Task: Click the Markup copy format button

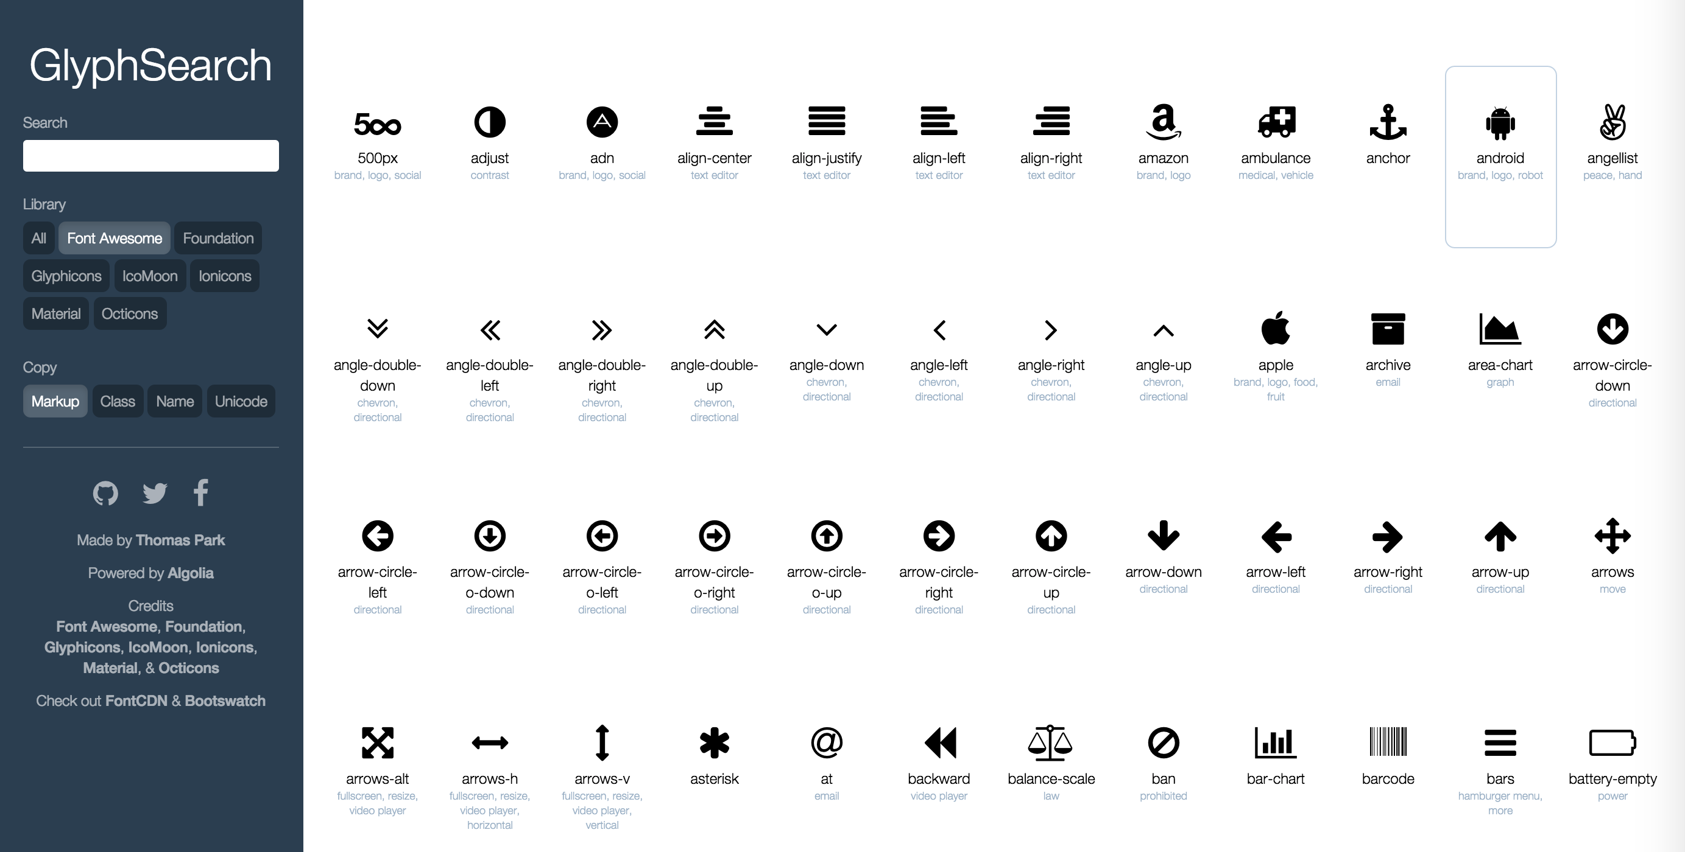Action: click(54, 400)
